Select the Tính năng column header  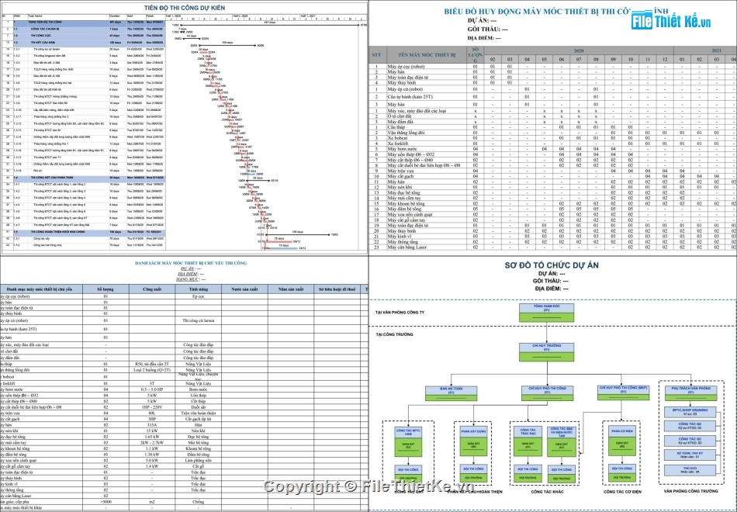tap(199, 289)
